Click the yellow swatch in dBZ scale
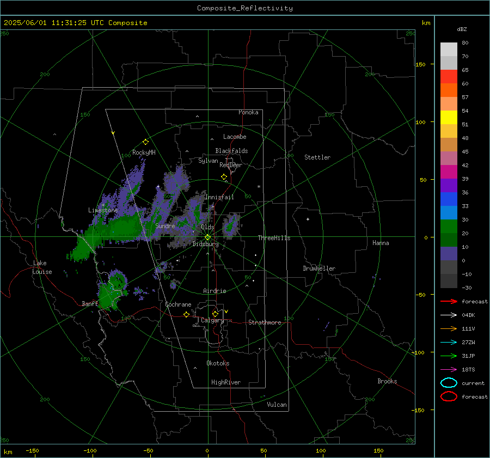The width and height of the screenshot is (490, 458). coord(449,117)
